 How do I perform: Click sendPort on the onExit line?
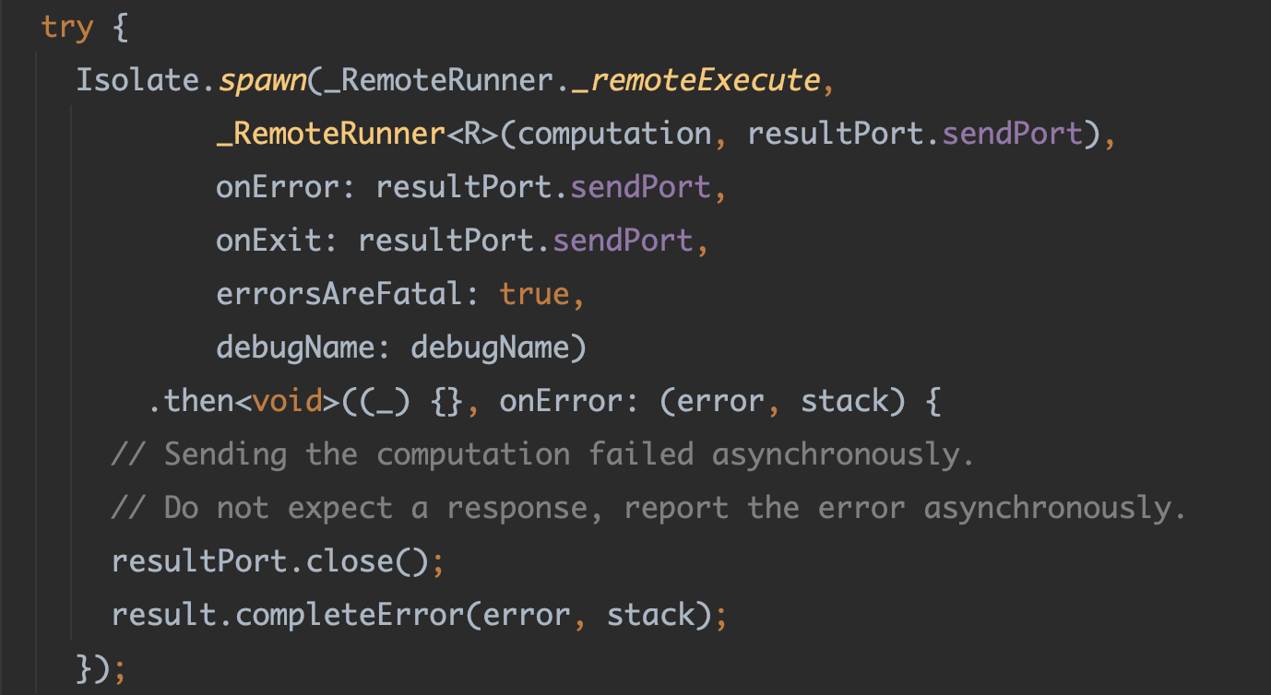(623, 241)
